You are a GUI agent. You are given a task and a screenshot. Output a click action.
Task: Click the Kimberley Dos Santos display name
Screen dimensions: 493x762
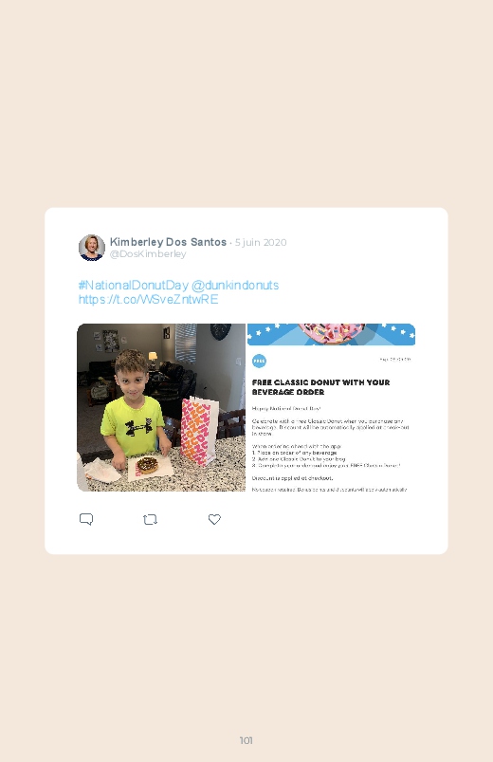(x=168, y=242)
